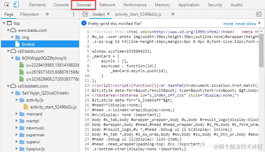
Task: Click line number 5 in gutter
Action: 88,51
